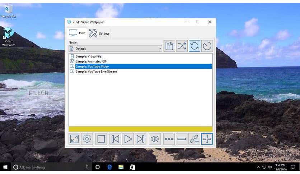Image resolution: width=300 pixels, height=174 pixels.
Task: Open the gear settings for playback
Action: [x=87, y=139]
